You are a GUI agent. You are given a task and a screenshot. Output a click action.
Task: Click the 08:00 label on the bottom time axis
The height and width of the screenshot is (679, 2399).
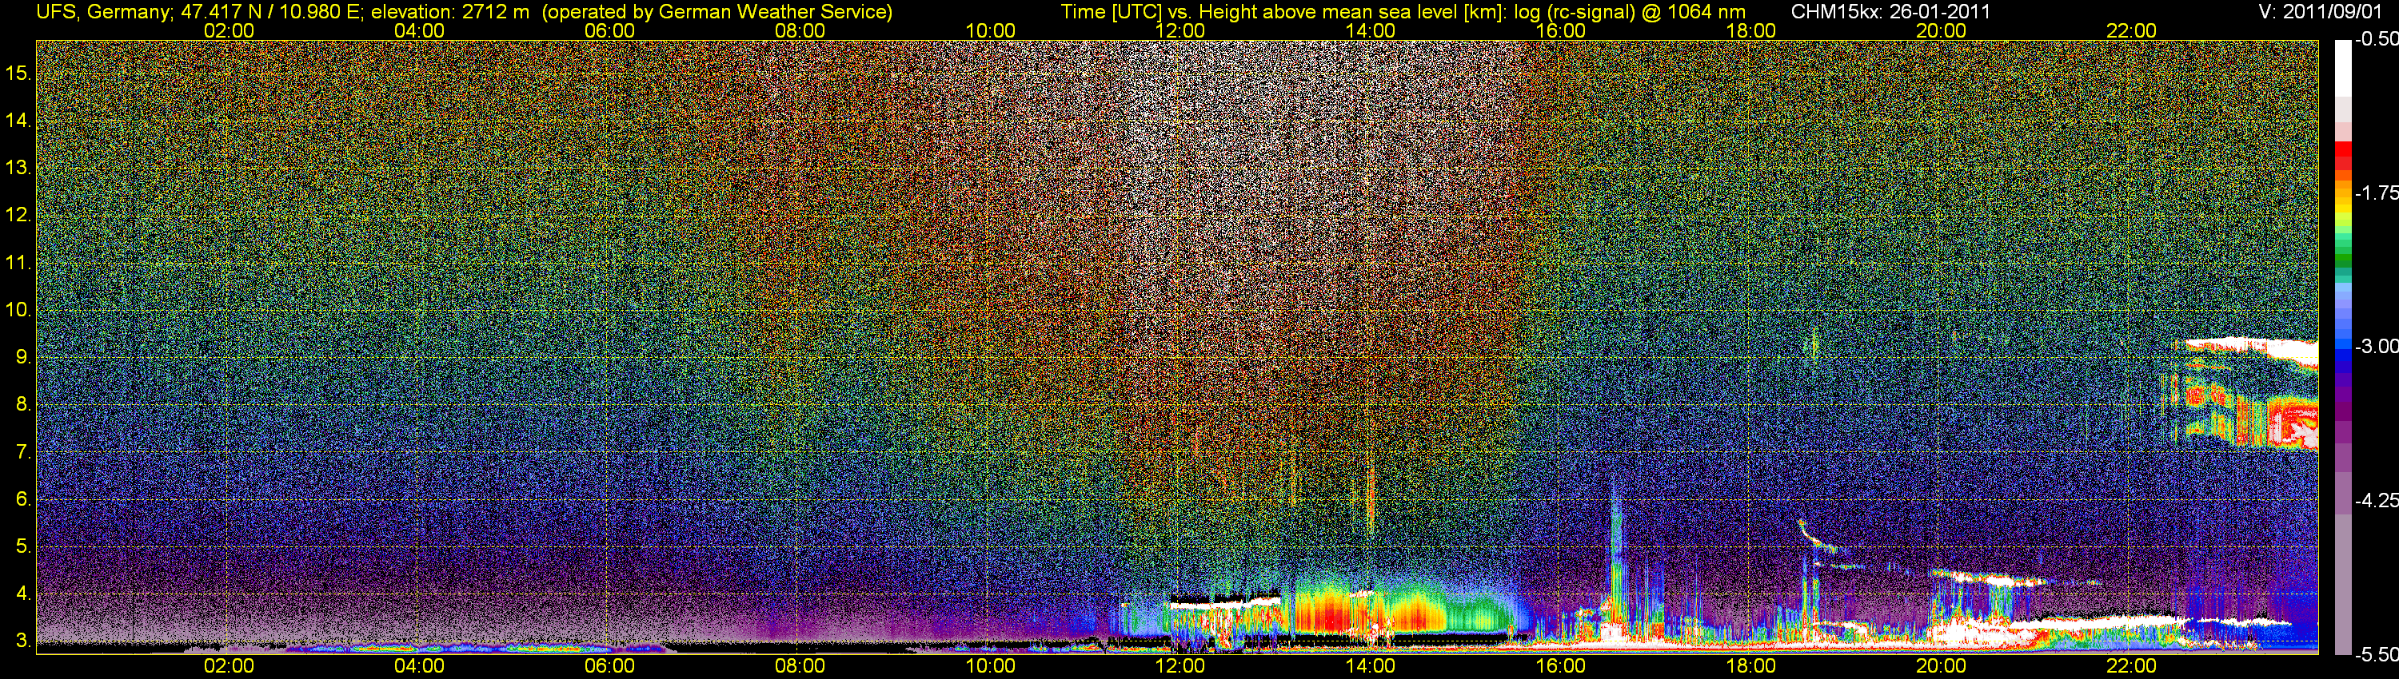pyautogui.click(x=800, y=666)
